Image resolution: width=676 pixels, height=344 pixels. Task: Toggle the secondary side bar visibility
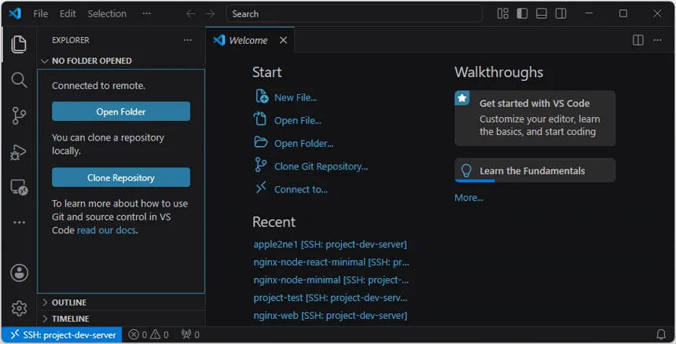[561, 14]
